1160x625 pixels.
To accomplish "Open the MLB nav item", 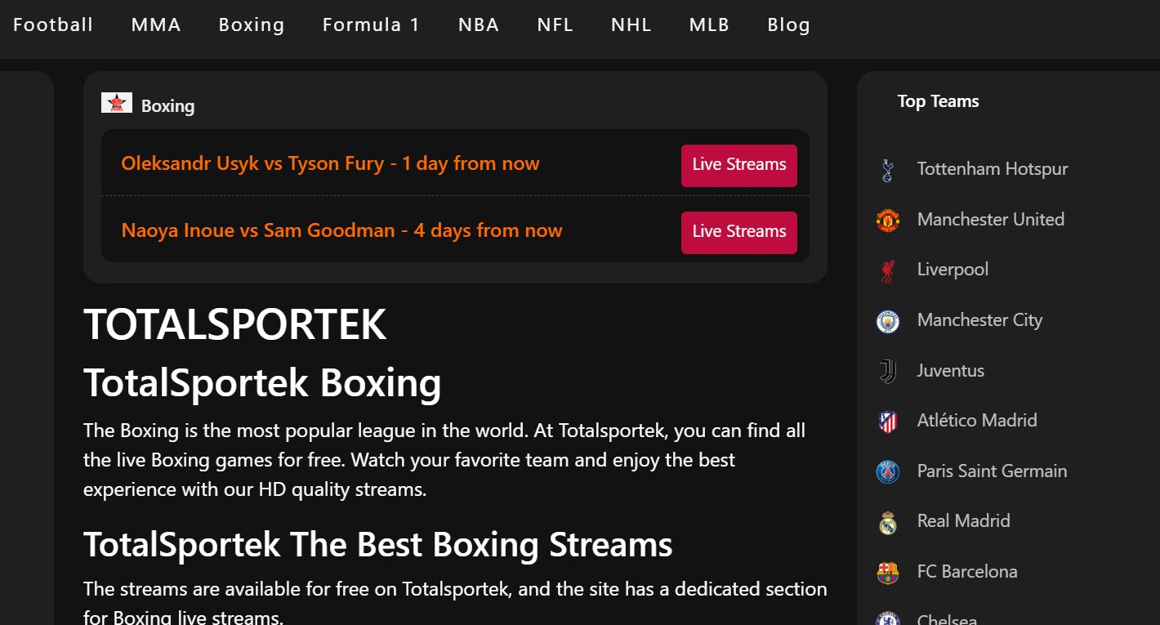I will pyautogui.click(x=709, y=25).
